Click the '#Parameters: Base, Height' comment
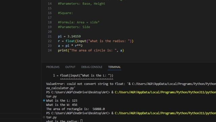 click(82, 4)
